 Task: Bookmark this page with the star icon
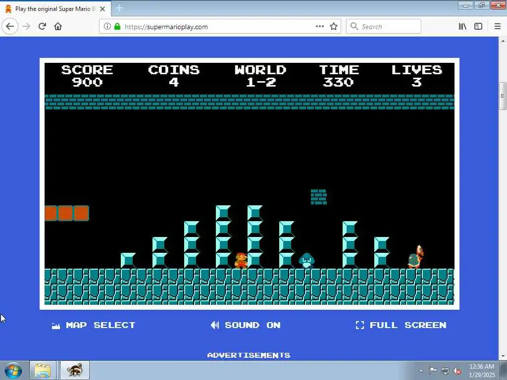coord(334,27)
